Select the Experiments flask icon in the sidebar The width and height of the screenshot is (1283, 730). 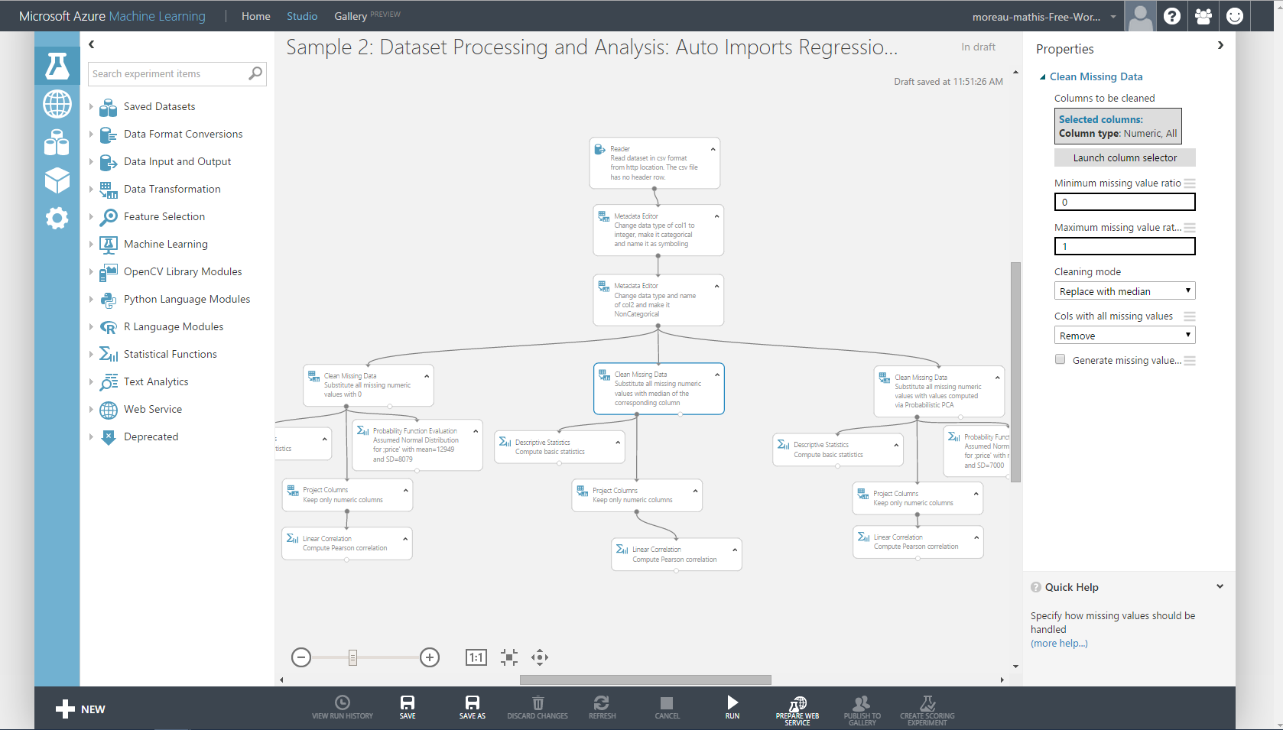click(x=57, y=66)
